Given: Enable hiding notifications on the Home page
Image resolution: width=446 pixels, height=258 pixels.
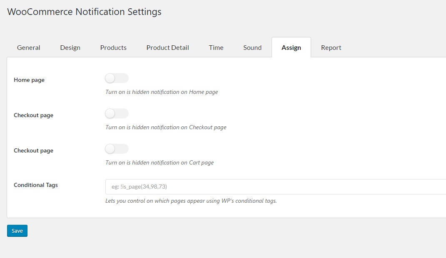Looking at the screenshot, I should click(x=117, y=78).
